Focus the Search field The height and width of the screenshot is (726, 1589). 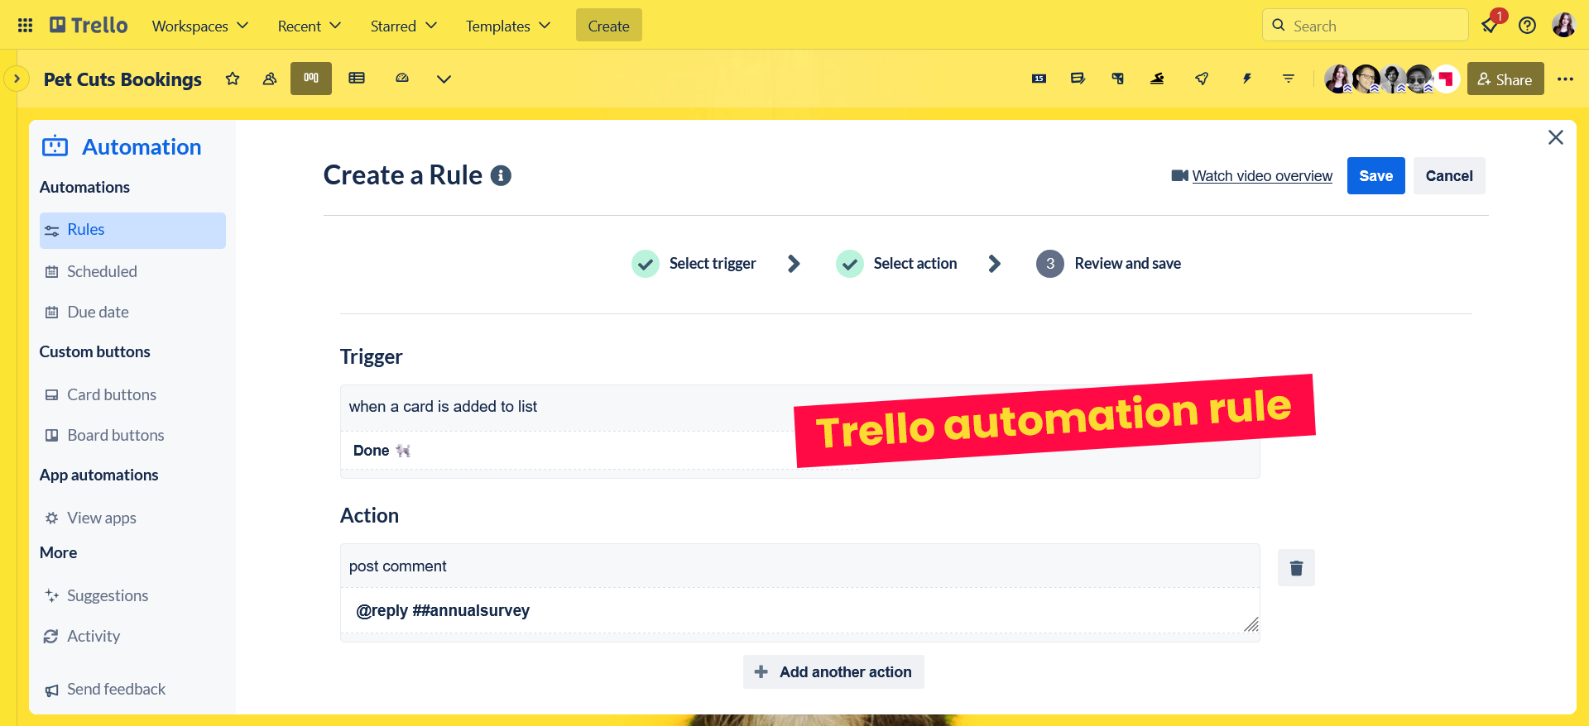point(1365,26)
